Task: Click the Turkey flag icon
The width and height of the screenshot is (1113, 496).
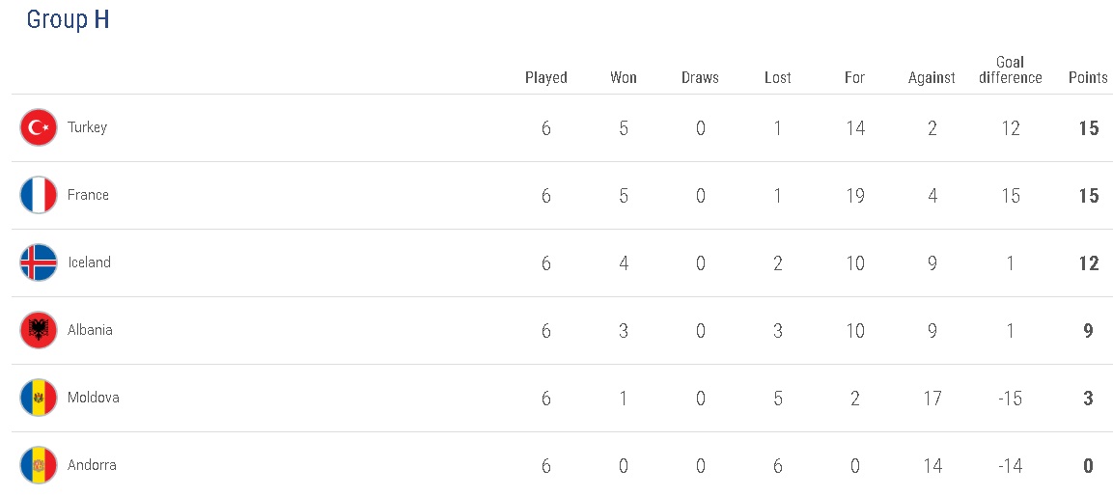Action: click(39, 127)
